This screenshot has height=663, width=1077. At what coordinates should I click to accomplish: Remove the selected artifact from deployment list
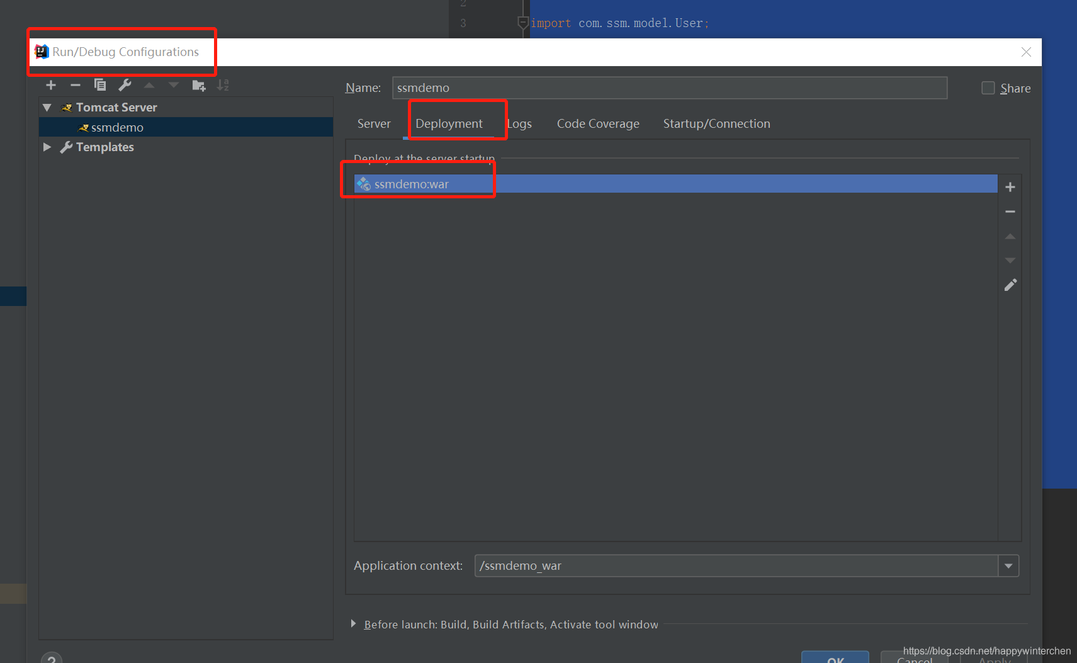1010,212
